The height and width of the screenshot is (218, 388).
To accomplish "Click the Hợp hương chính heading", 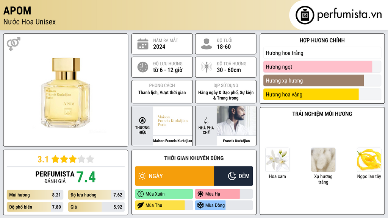I will click(x=322, y=40).
